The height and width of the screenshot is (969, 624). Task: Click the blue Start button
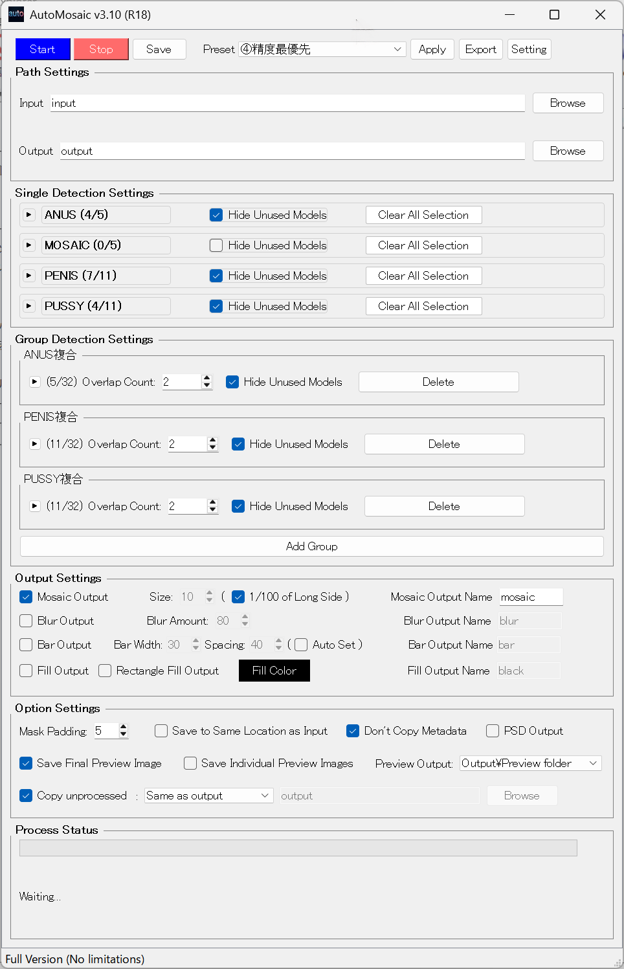click(43, 49)
